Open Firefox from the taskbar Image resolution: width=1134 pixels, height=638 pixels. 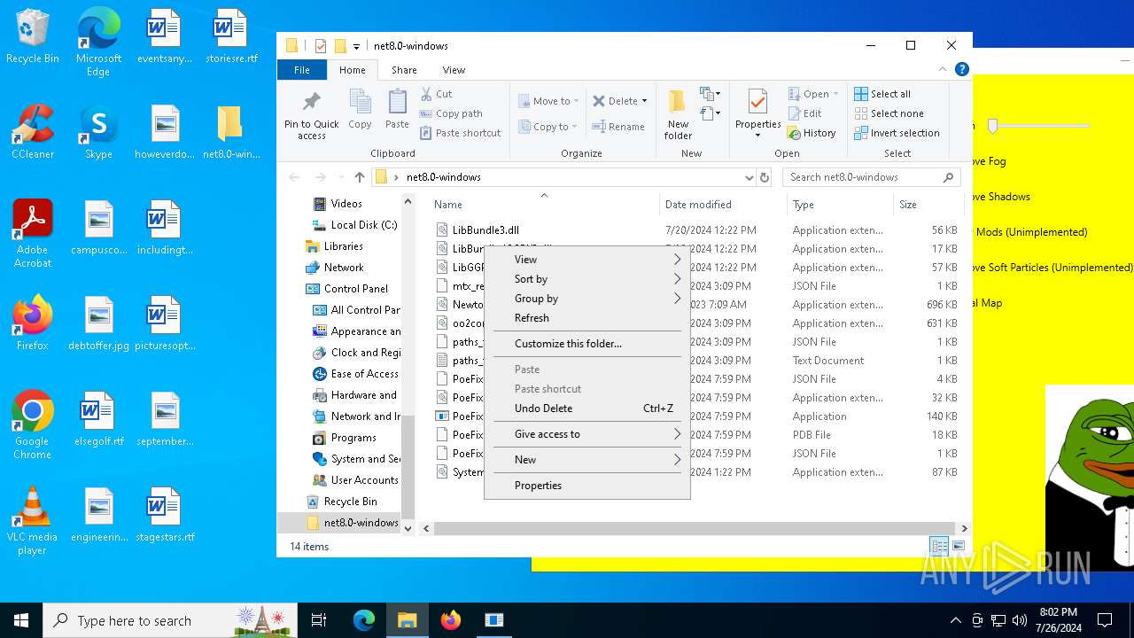click(451, 620)
